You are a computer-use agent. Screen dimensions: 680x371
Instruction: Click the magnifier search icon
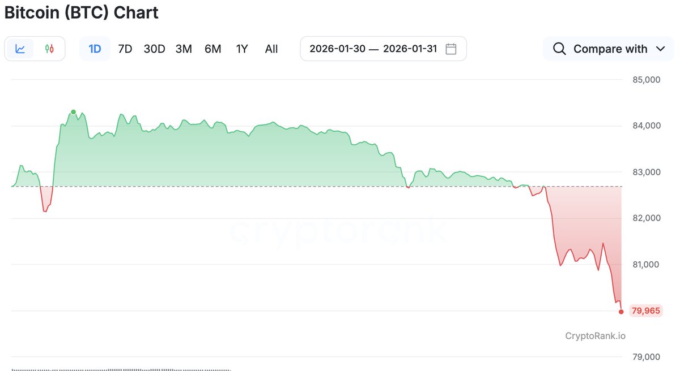pyautogui.click(x=559, y=49)
